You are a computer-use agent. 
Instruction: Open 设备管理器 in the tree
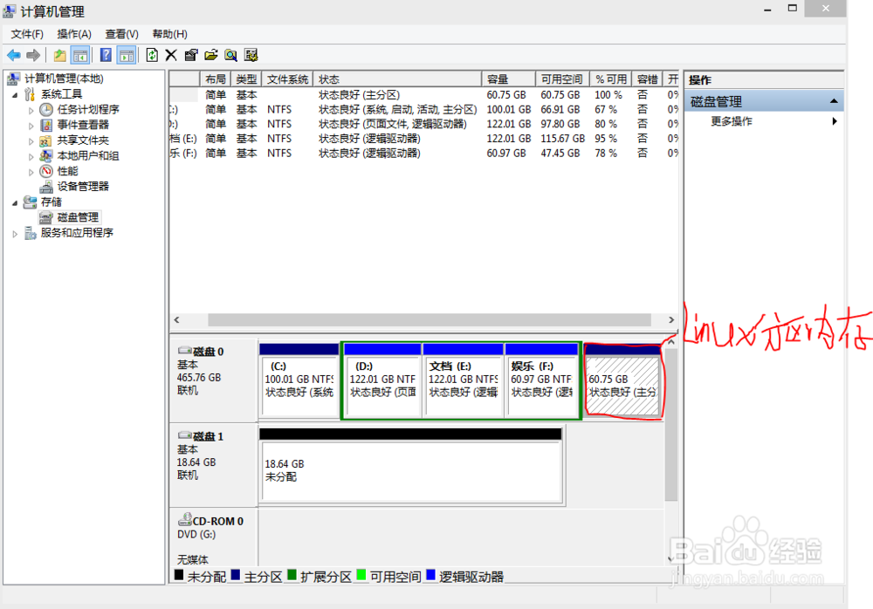tap(83, 187)
